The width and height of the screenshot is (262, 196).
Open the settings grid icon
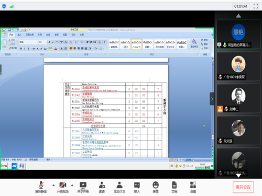[x=193, y=188]
